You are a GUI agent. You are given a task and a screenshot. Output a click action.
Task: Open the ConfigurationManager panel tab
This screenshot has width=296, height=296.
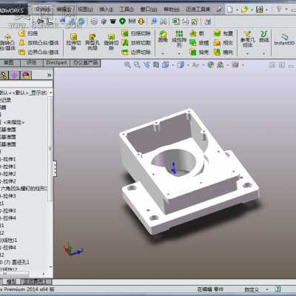click(x=4, y=75)
